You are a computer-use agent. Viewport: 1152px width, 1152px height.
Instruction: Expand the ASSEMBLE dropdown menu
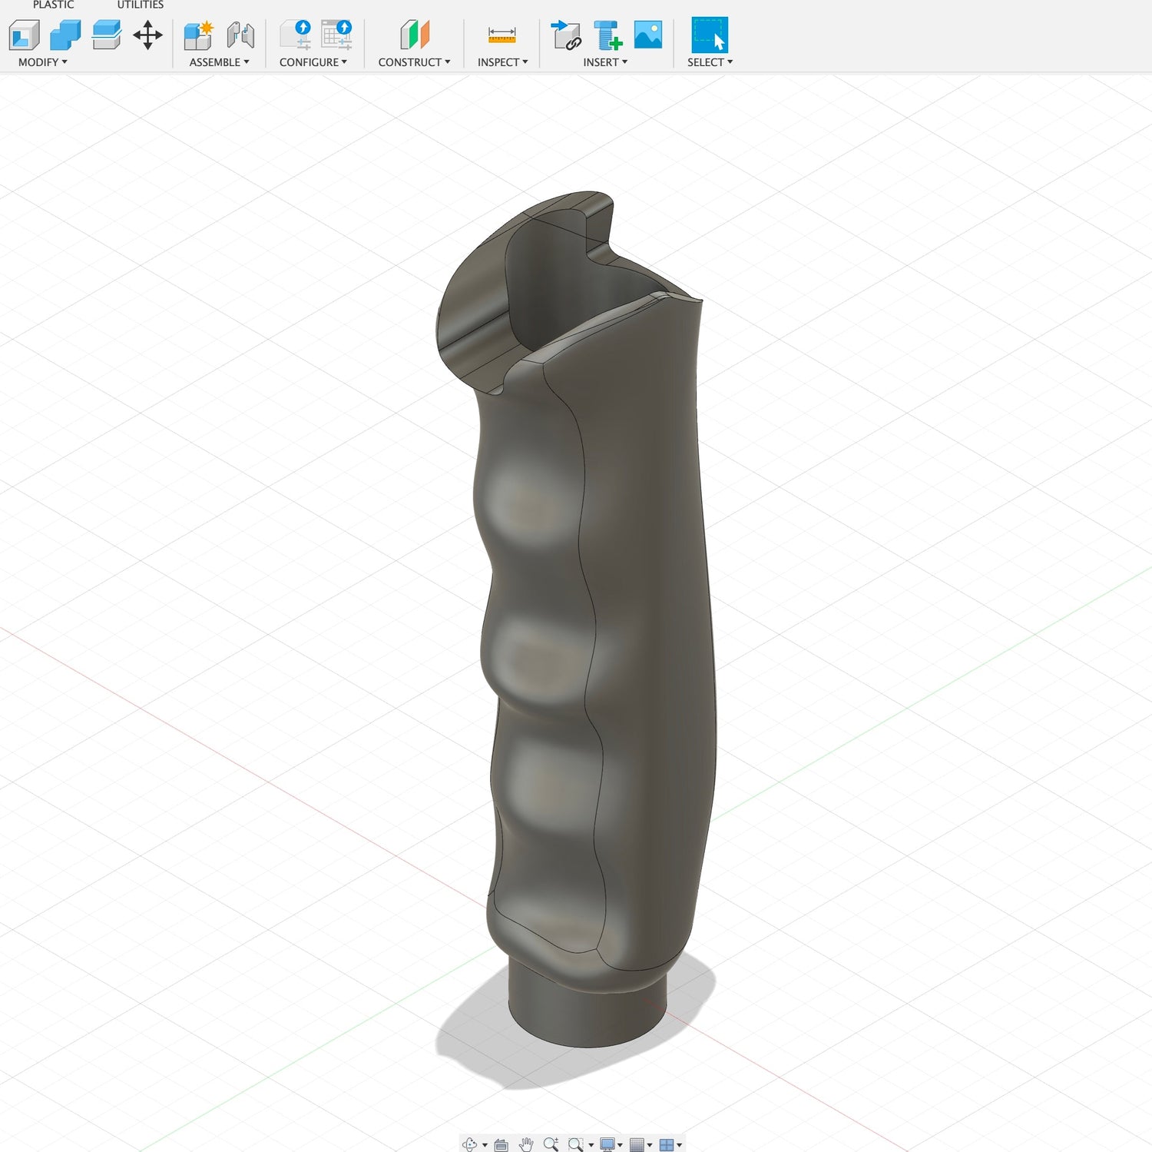220,62
